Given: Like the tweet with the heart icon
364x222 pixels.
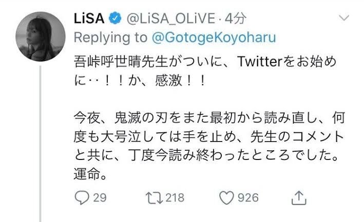Looking at the screenshot, I should click(x=226, y=198).
